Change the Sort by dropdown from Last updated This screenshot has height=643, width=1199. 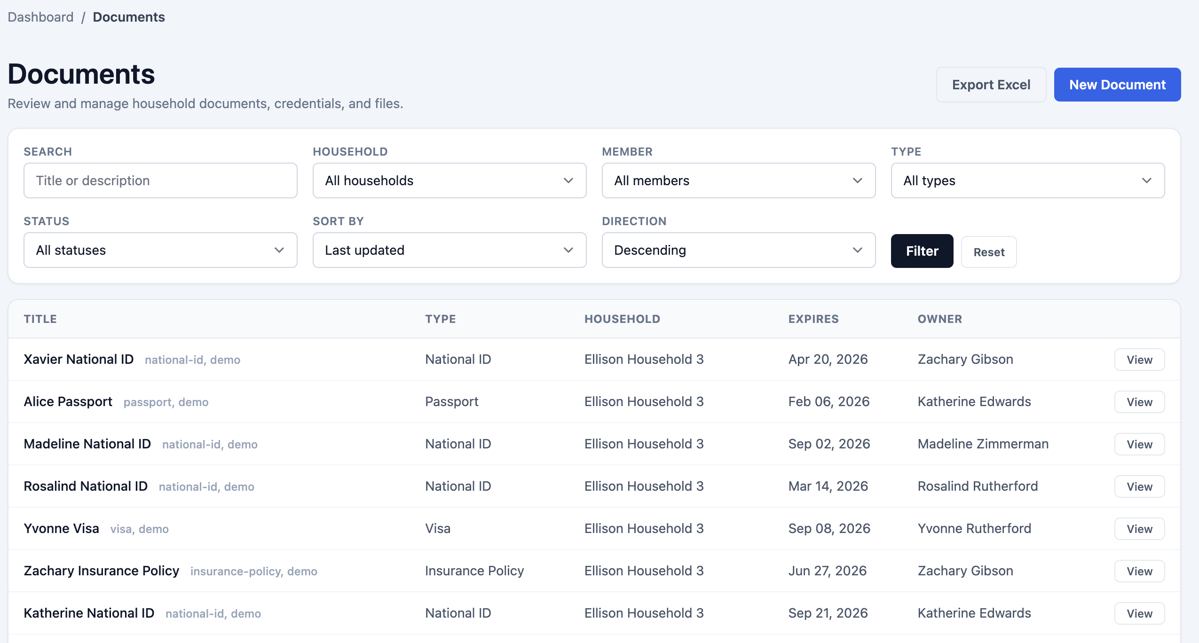click(x=449, y=250)
